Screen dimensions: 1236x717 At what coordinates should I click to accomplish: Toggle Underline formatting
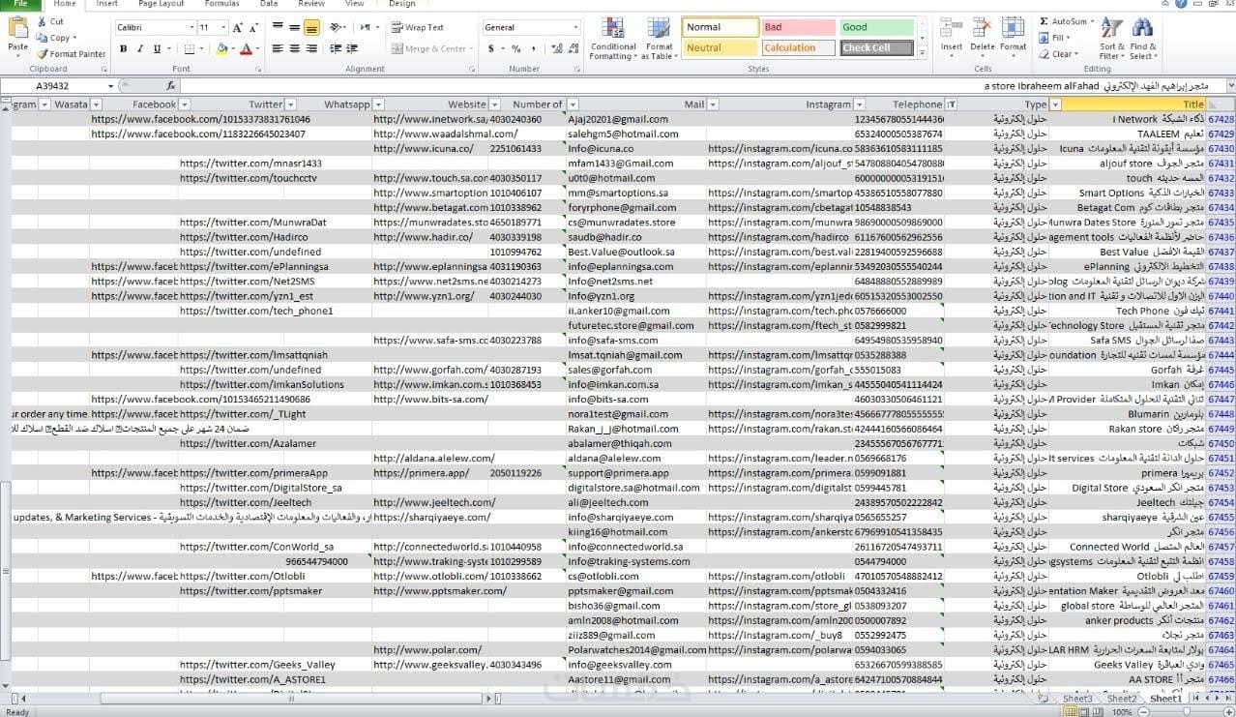[157, 48]
